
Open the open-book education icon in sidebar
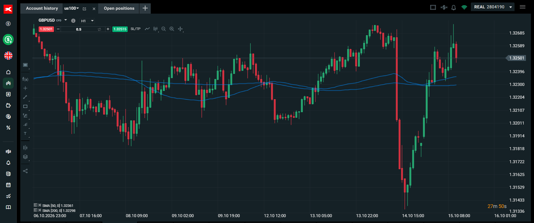tap(8, 207)
